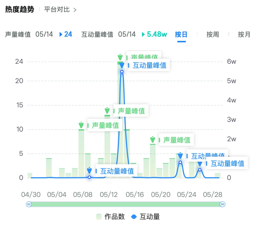The height and width of the screenshot is (228, 257).
Task: Click the 05/08 x-axis date label
Action: pyautogui.click(x=83, y=195)
